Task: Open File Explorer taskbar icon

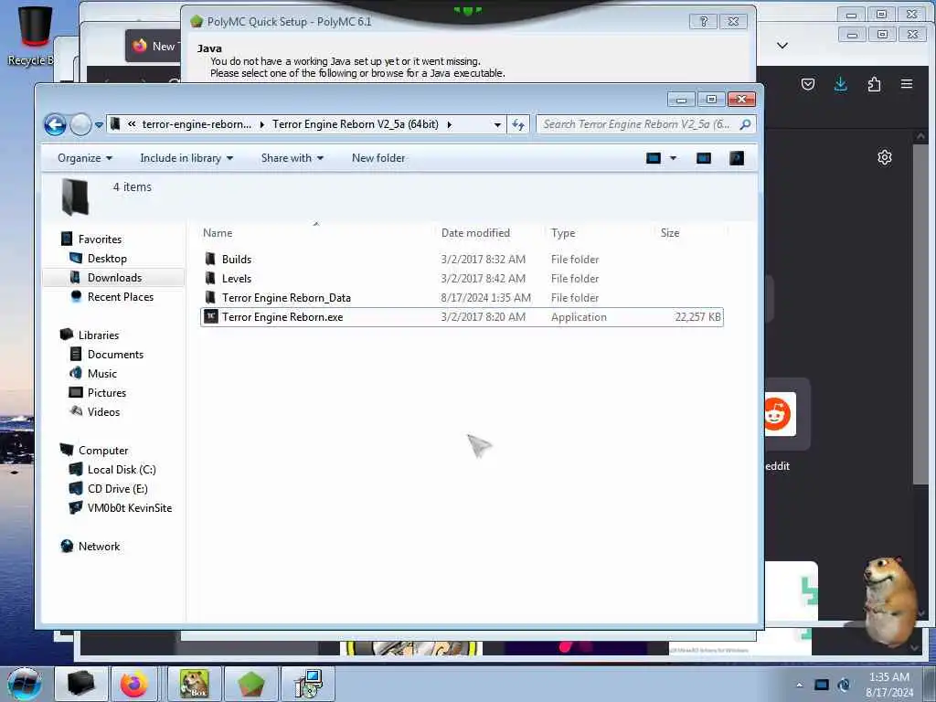Action: pyautogui.click(x=81, y=684)
